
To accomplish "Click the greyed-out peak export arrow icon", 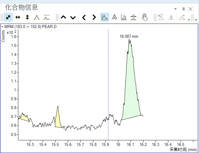I will [182, 17].
